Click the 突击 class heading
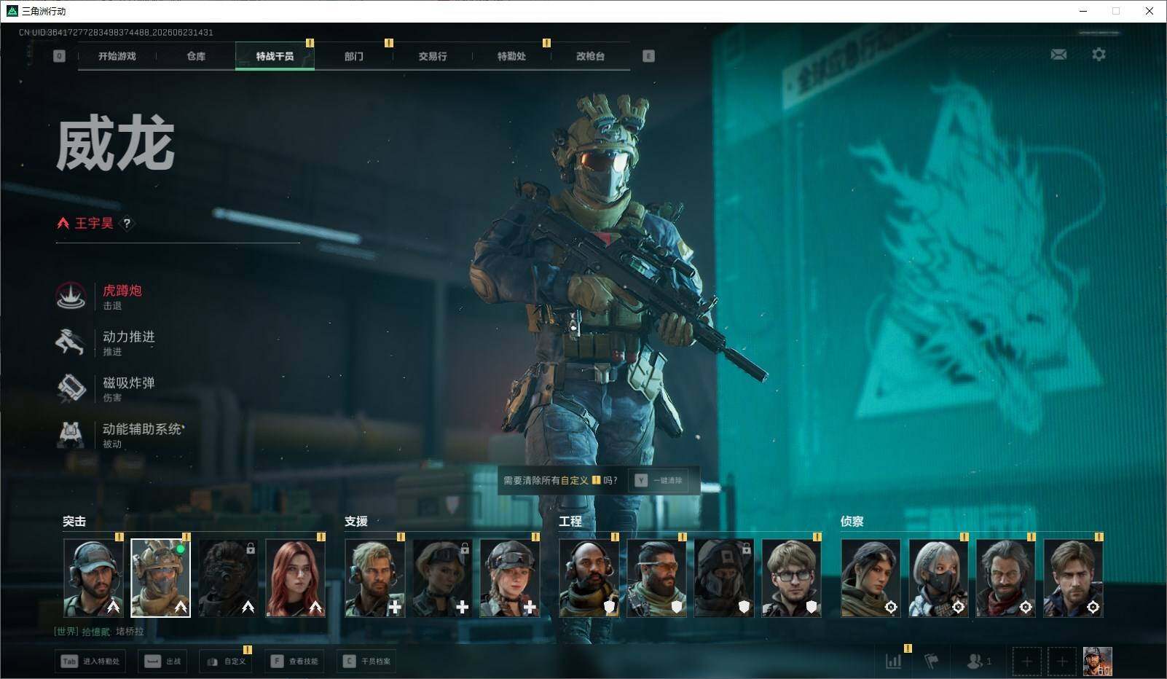Screen dimensions: 1167x679 (74, 522)
